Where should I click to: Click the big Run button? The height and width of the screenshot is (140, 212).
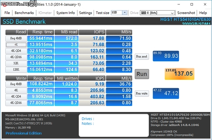[142, 74]
